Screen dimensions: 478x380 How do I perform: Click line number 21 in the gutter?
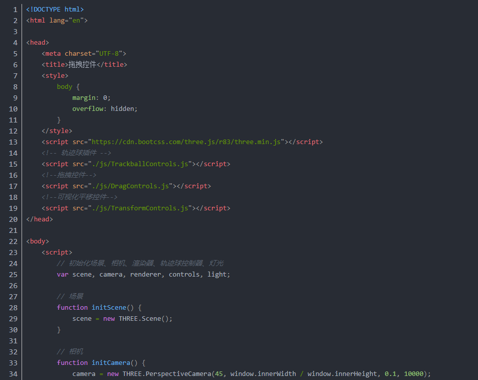(x=13, y=230)
